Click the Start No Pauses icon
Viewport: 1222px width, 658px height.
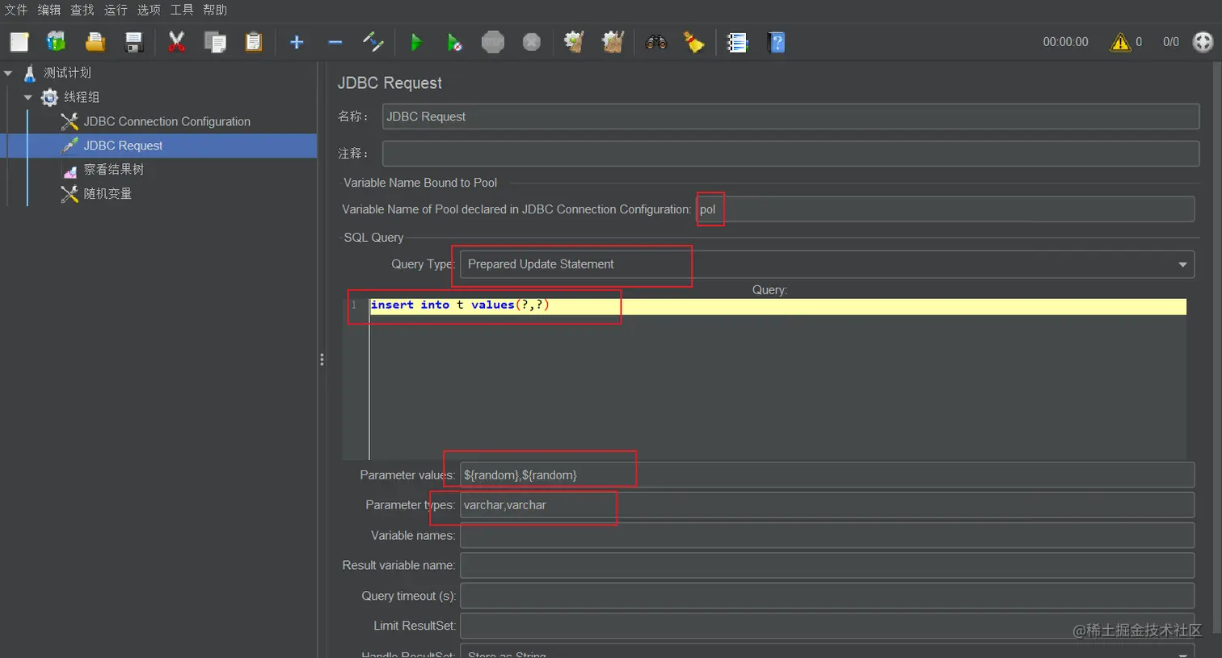[455, 42]
